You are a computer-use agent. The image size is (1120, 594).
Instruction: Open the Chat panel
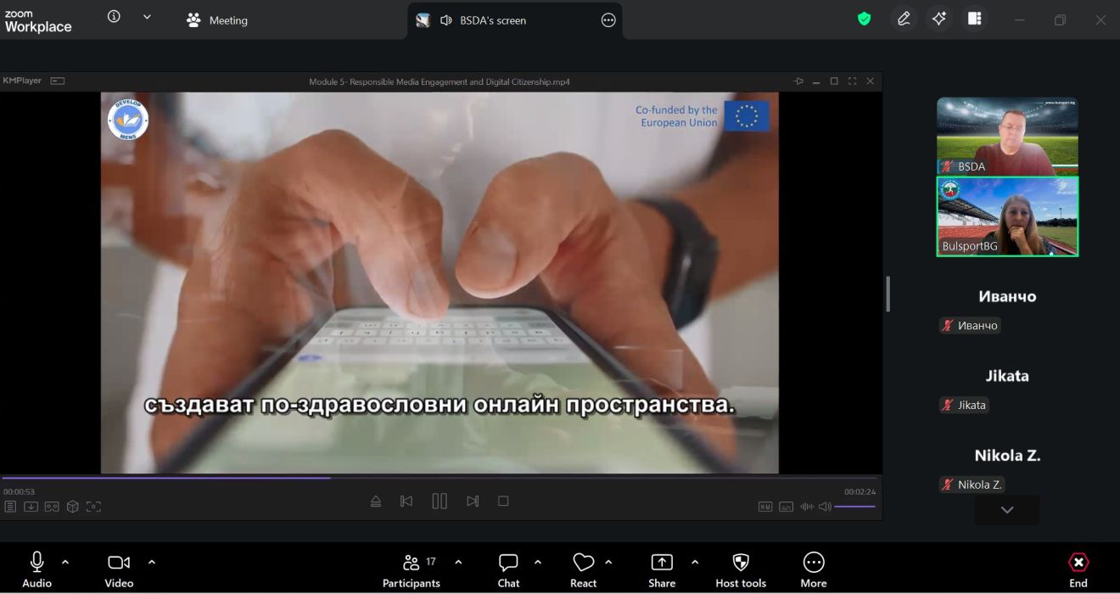coord(508,569)
